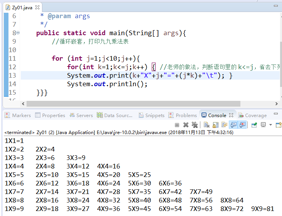Click the Console tab monitor icon
This screenshot has height=216, width=282.
(204, 115)
